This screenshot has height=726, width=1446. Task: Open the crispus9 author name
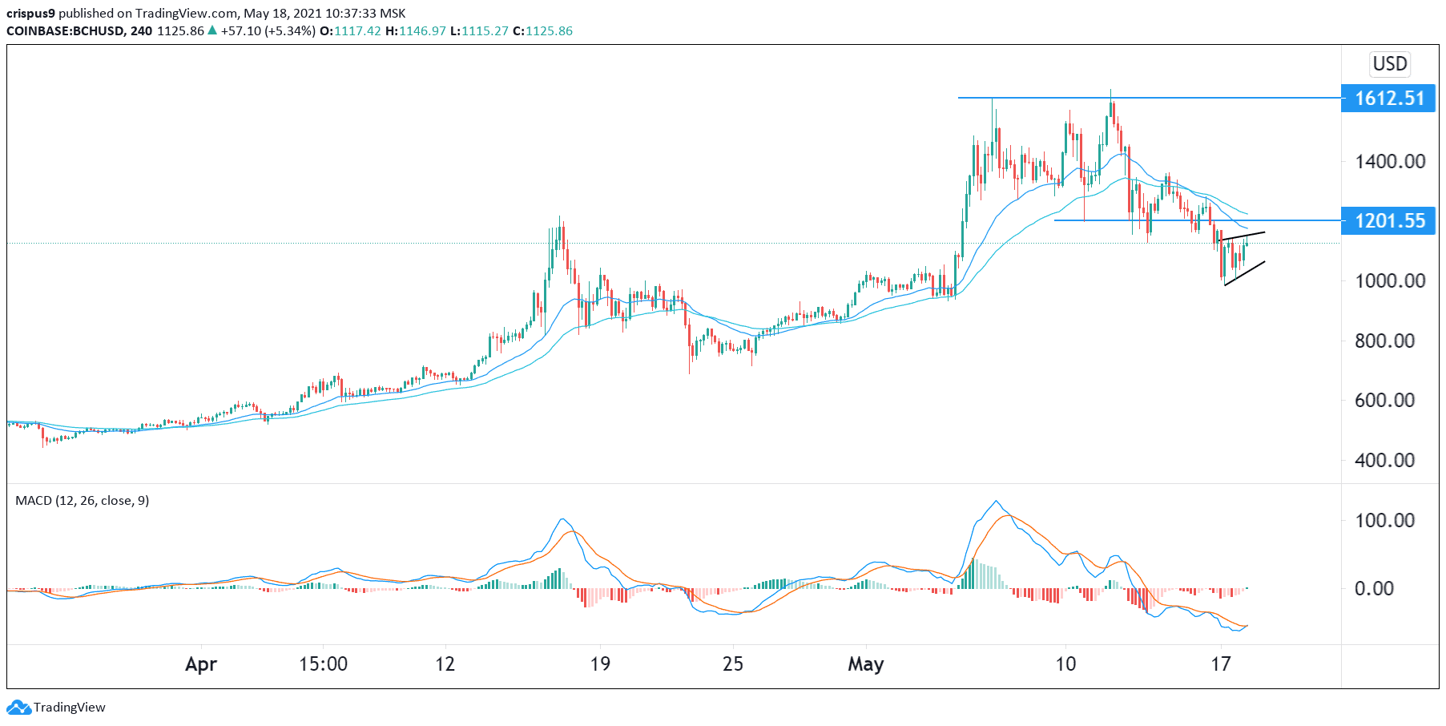coord(30,13)
